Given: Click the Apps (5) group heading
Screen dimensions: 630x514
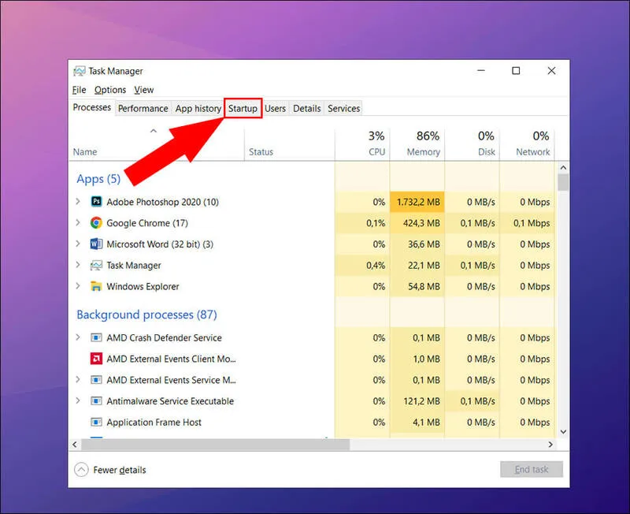Looking at the screenshot, I should point(98,179).
